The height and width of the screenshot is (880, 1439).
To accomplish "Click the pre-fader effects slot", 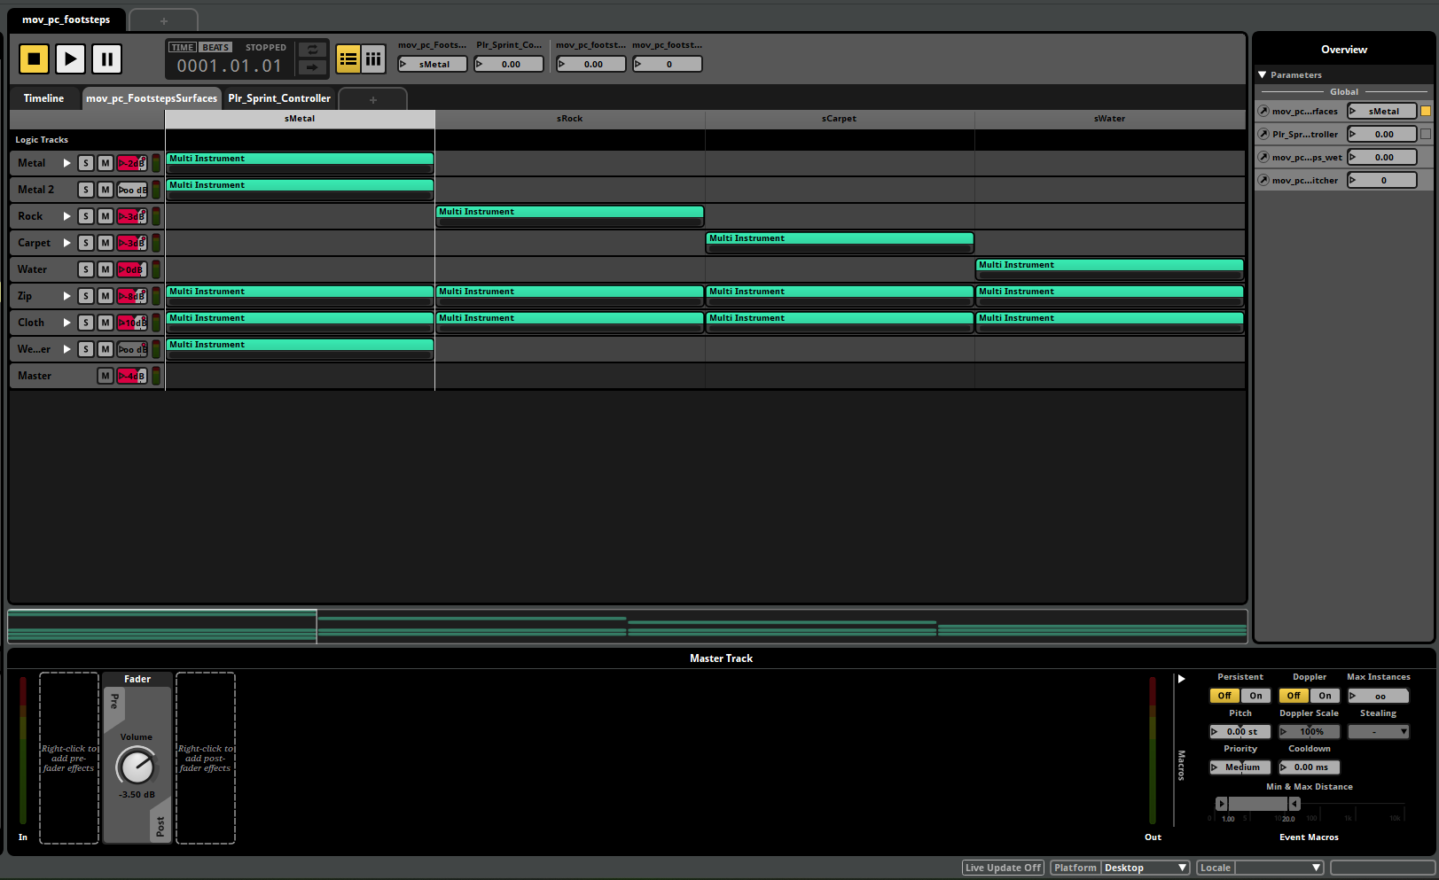I will pyautogui.click(x=69, y=759).
